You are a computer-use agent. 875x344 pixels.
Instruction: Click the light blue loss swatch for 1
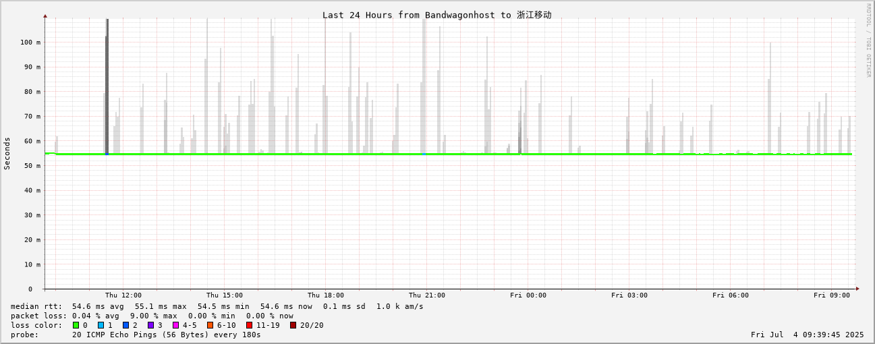click(x=101, y=325)
